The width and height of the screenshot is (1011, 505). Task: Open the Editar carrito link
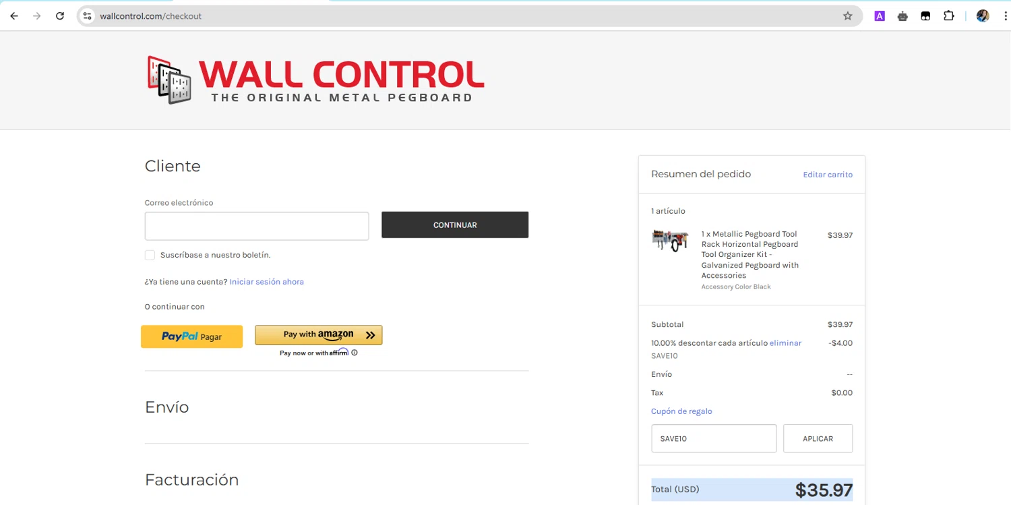(828, 175)
